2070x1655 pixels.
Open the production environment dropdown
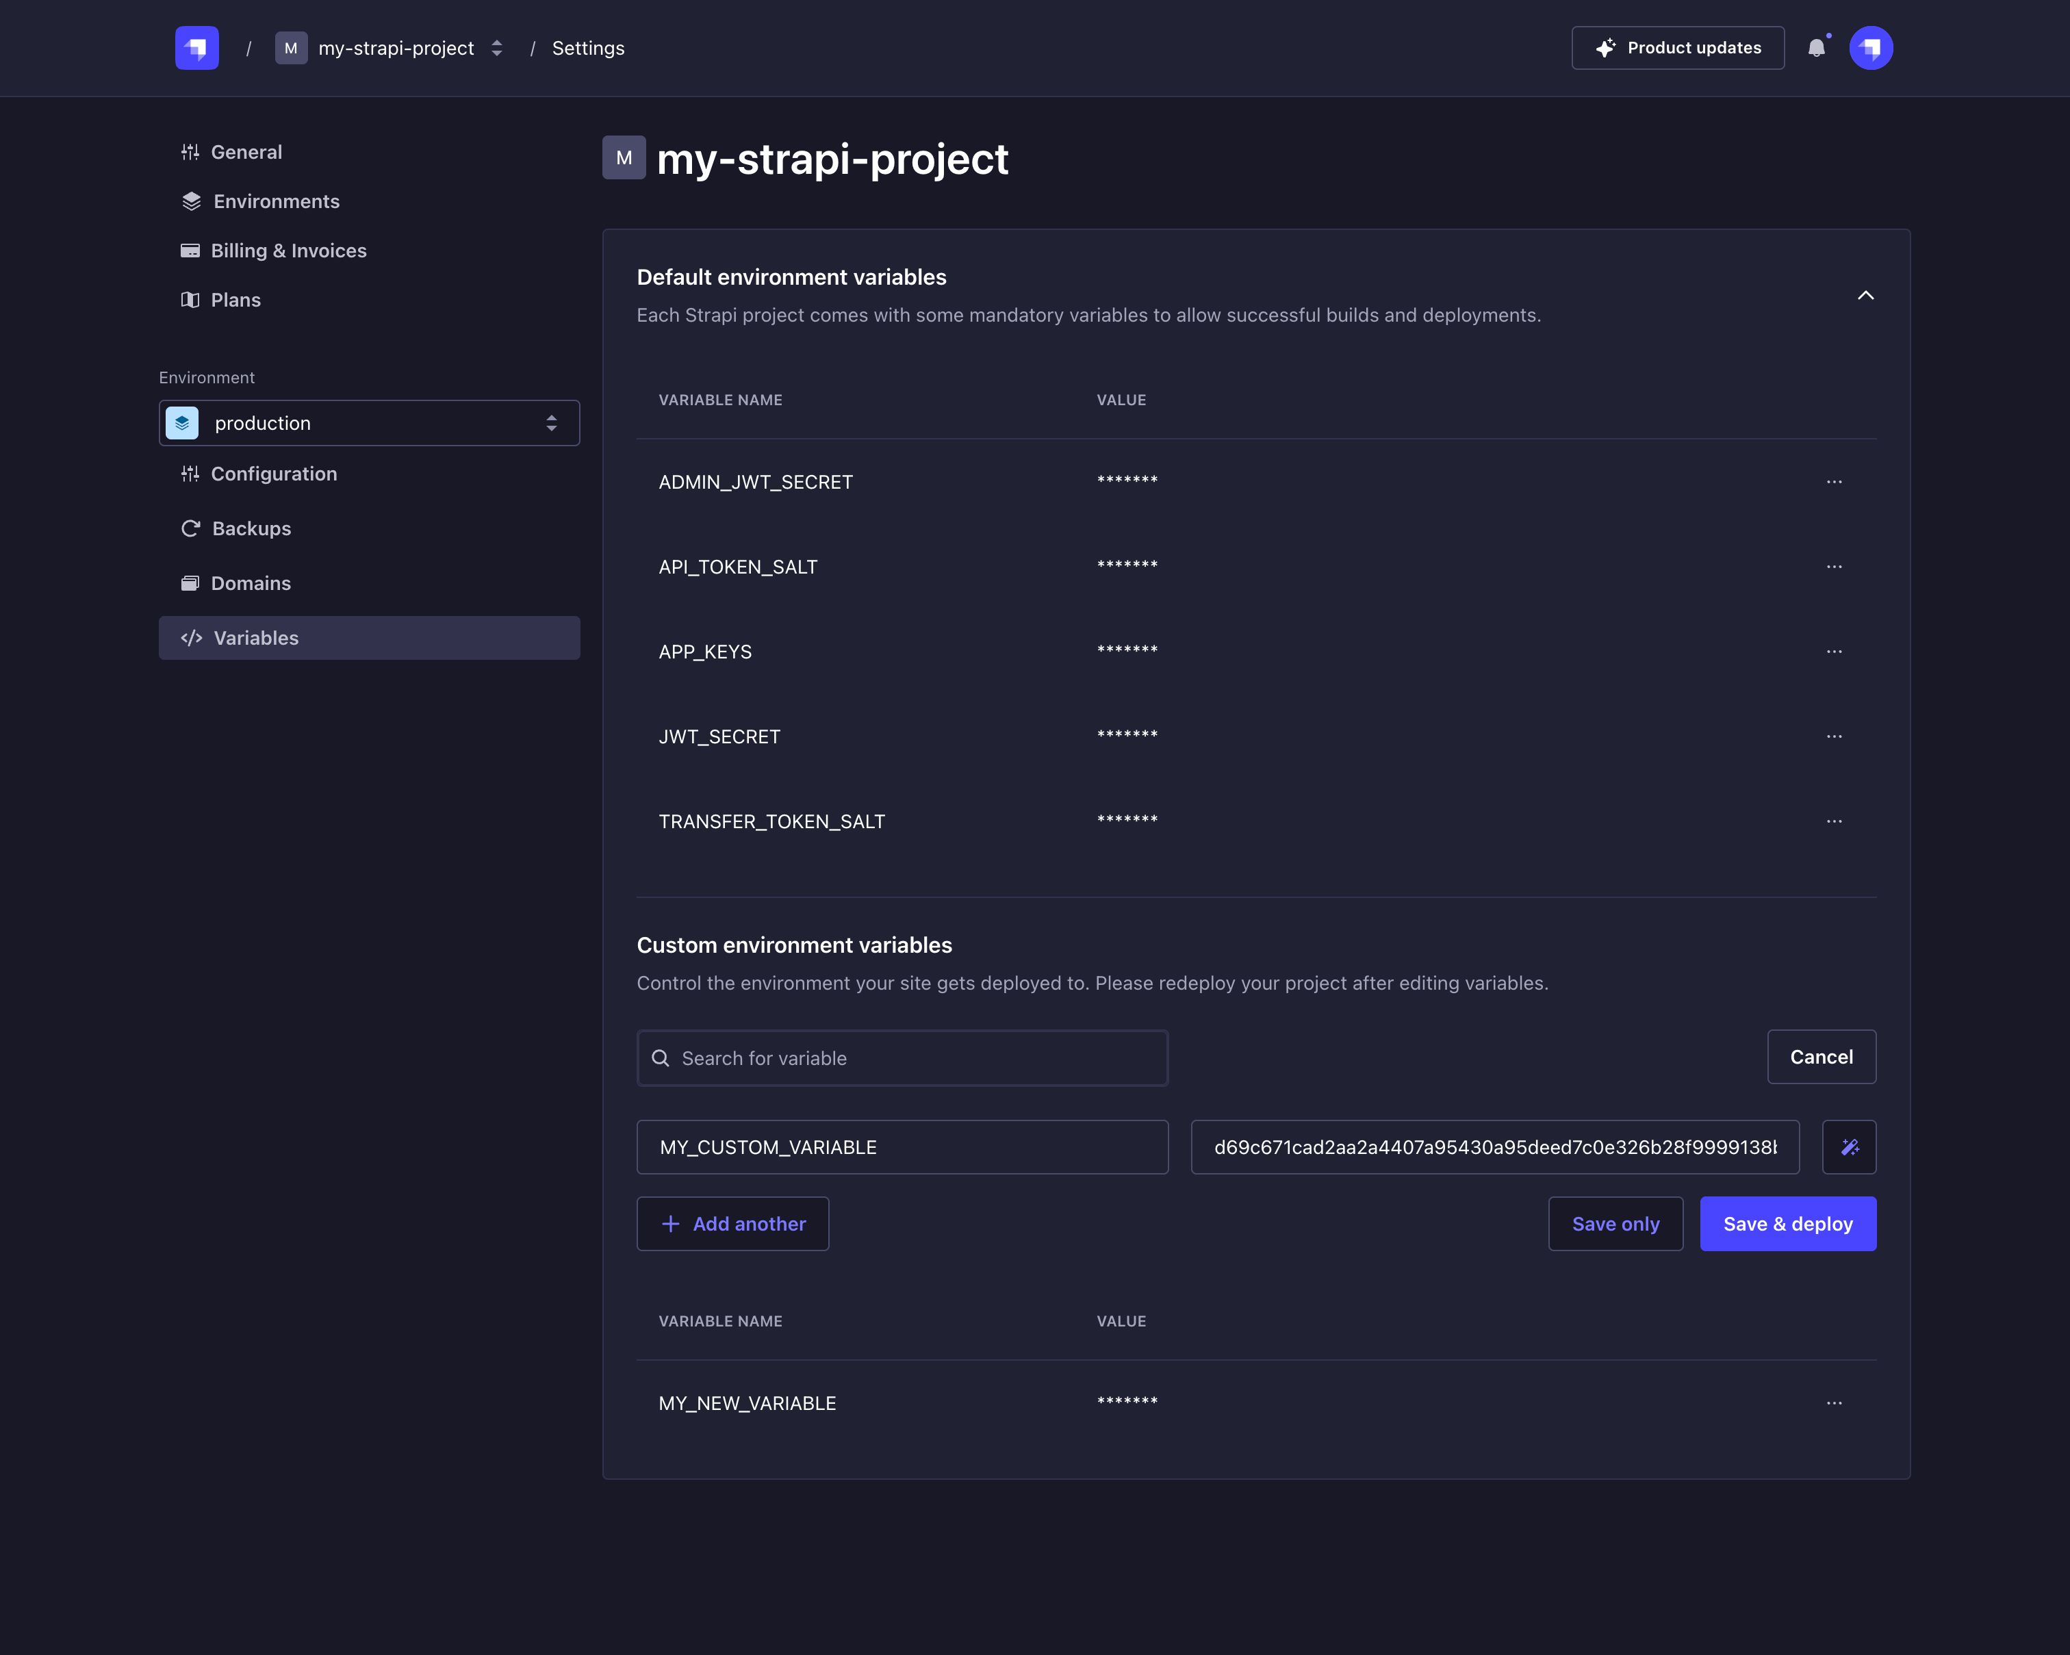[370, 424]
